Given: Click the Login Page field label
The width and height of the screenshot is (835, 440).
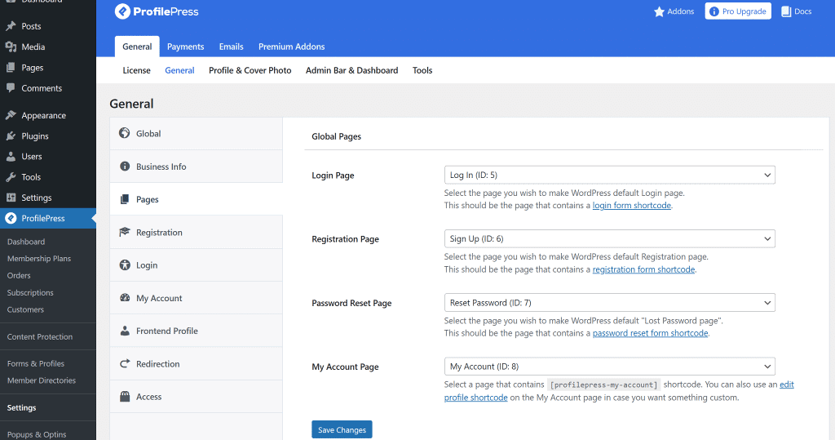Looking at the screenshot, I should coord(333,176).
